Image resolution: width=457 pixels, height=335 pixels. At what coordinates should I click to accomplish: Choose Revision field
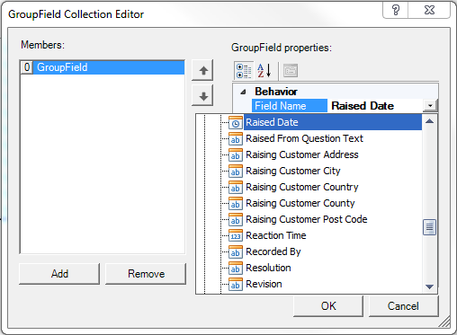pos(264,284)
